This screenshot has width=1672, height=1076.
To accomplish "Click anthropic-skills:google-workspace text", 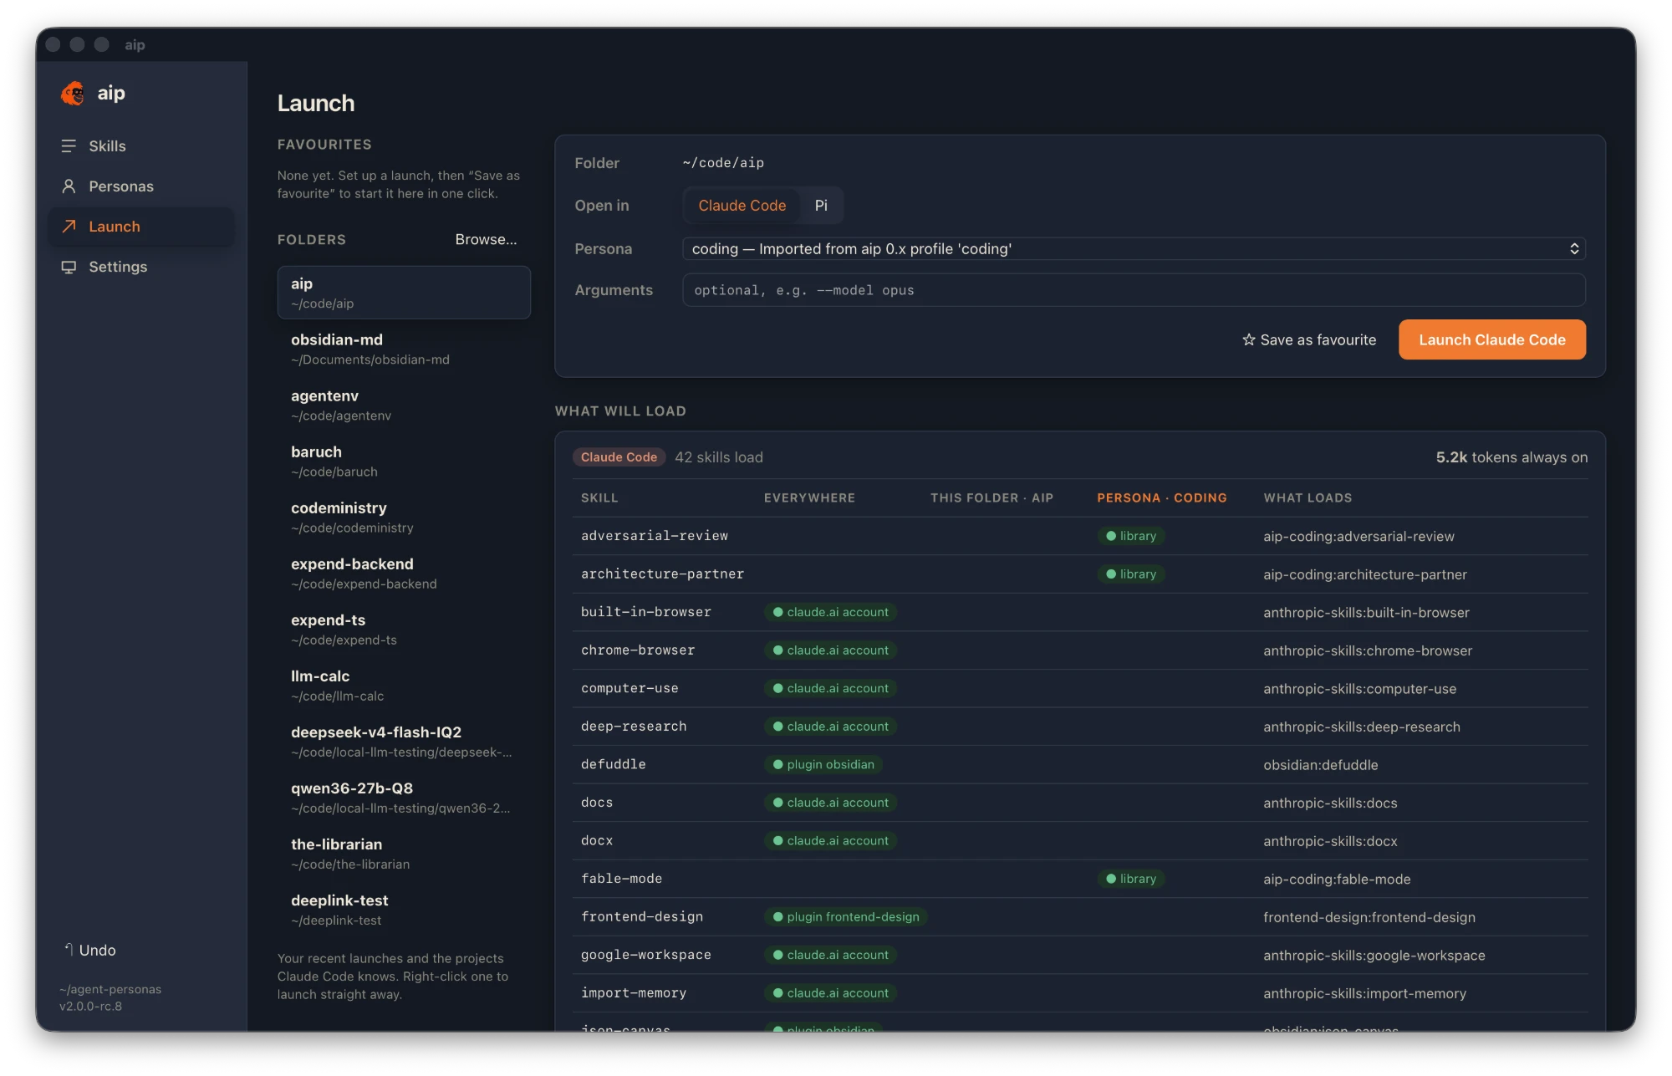I will pyautogui.click(x=1374, y=955).
